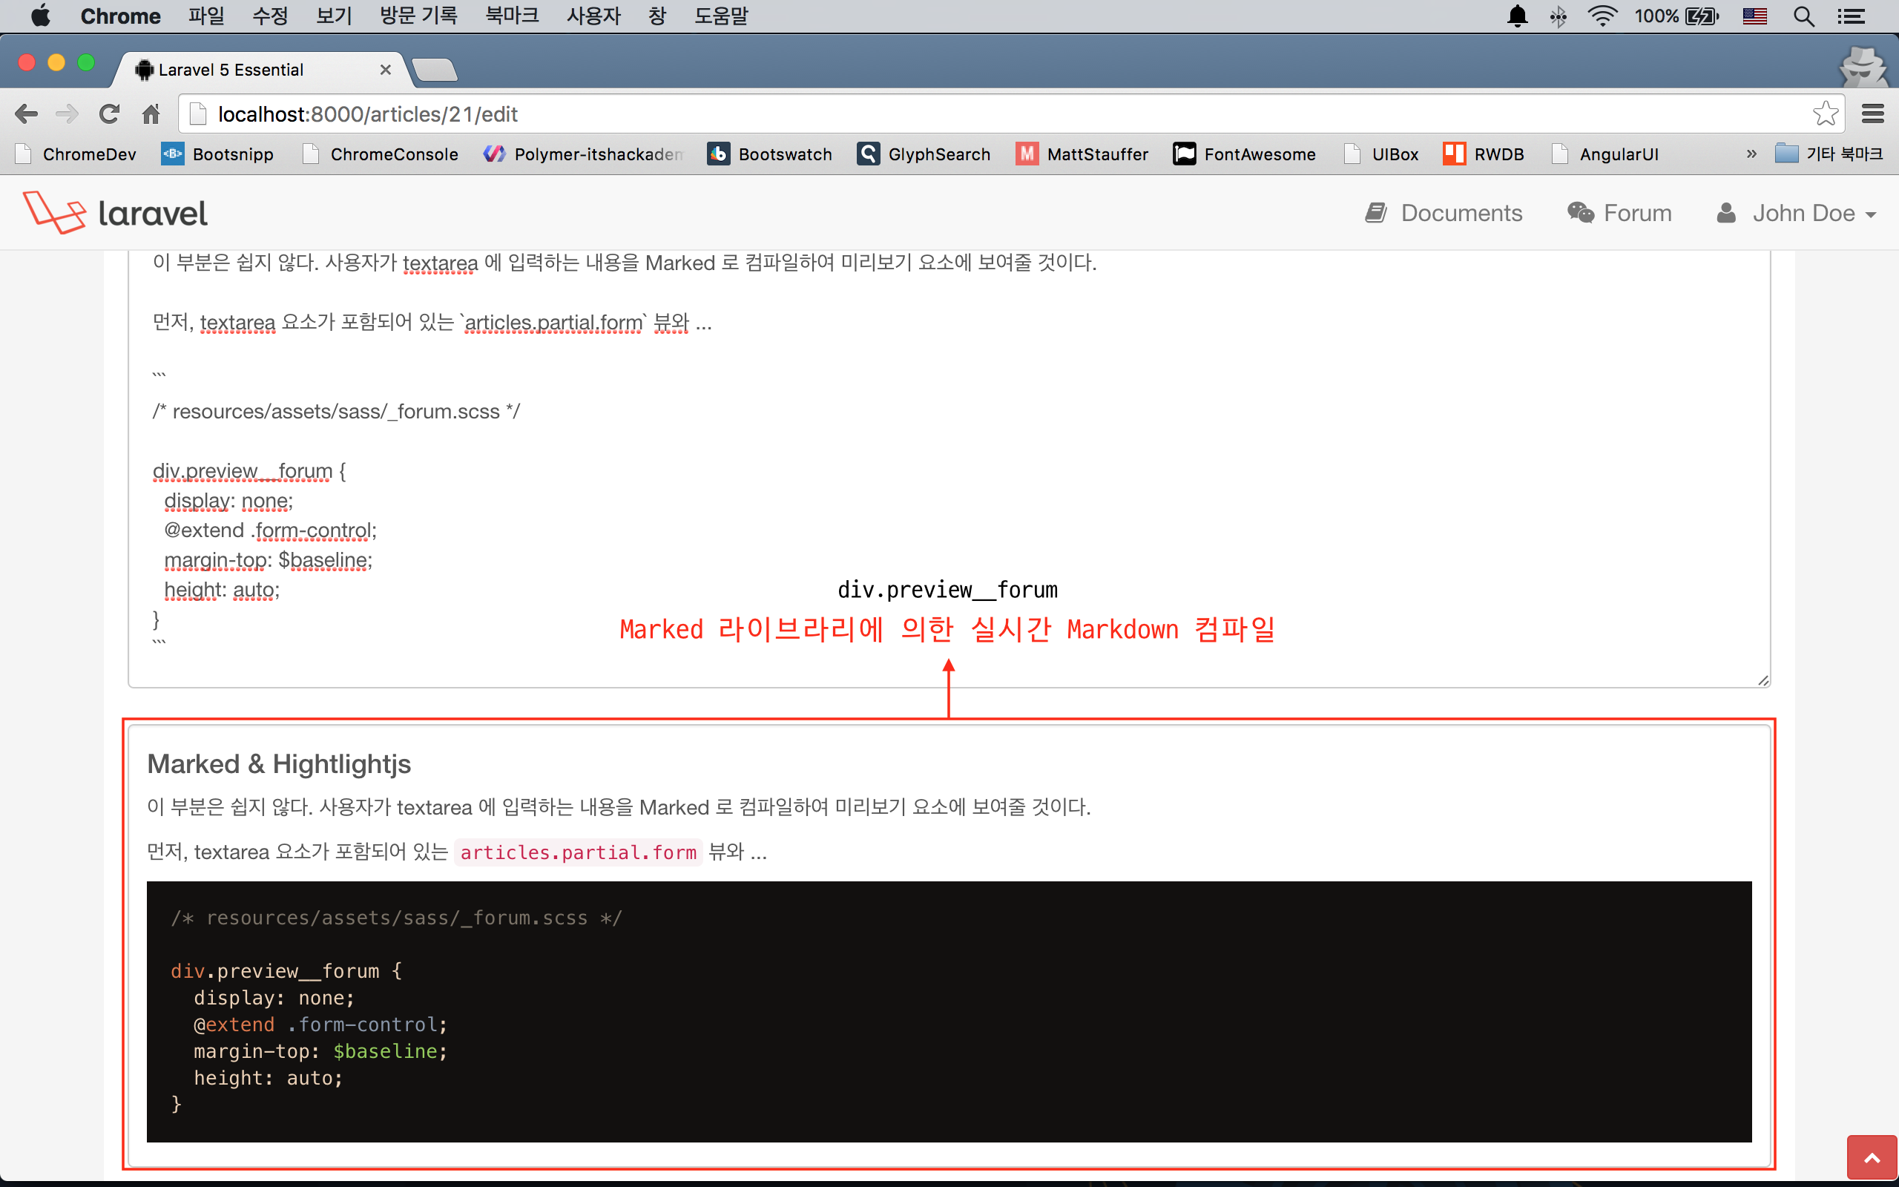Click the highlighted code block in preview
Viewport: 1899px width, 1187px height.
pyautogui.click(x=949, y=1011)
